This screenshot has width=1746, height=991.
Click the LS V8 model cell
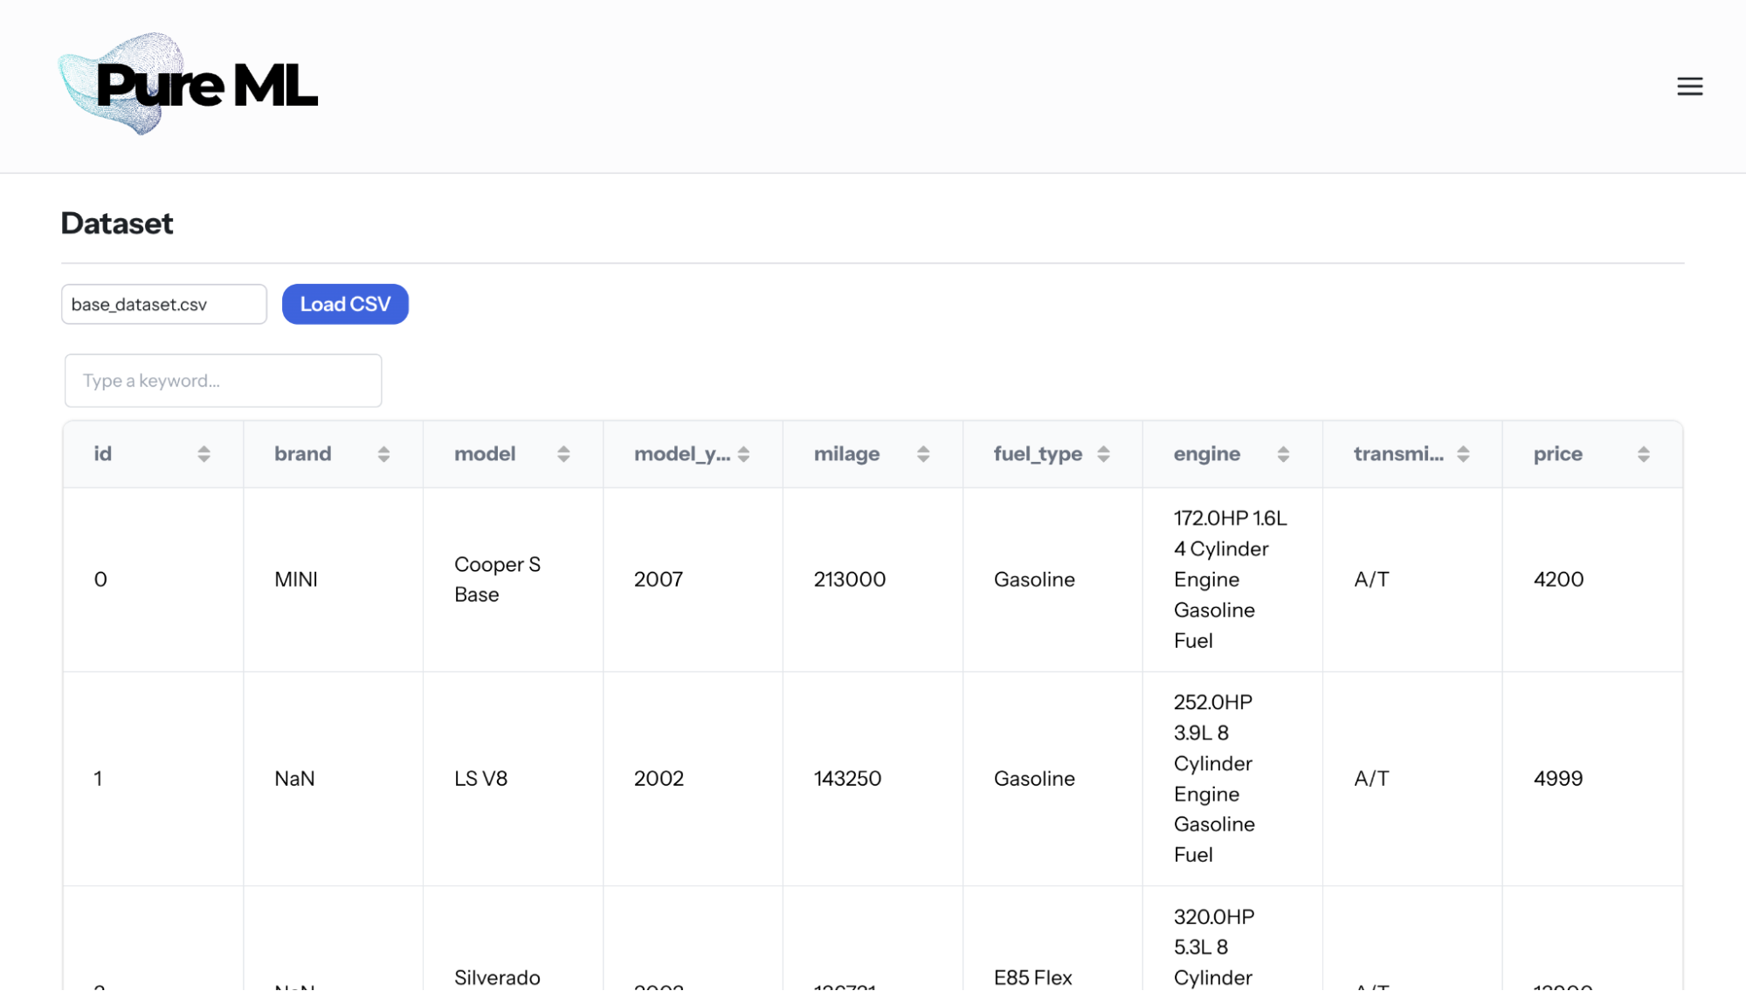480,779
